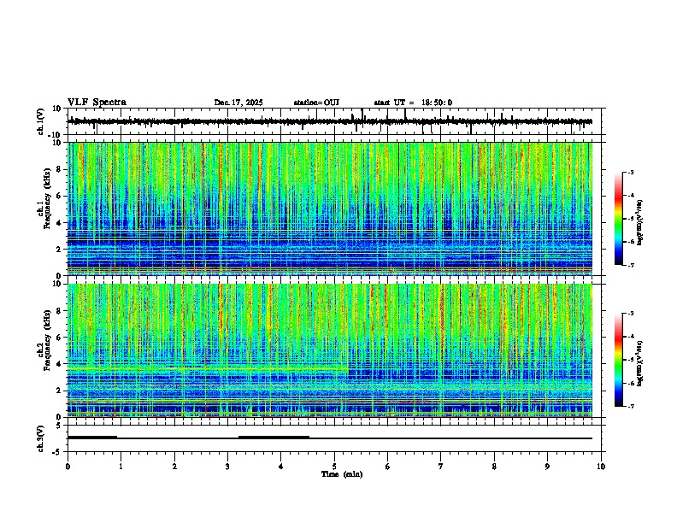Select the start UT = 18:50:0 text

(413, 103)
